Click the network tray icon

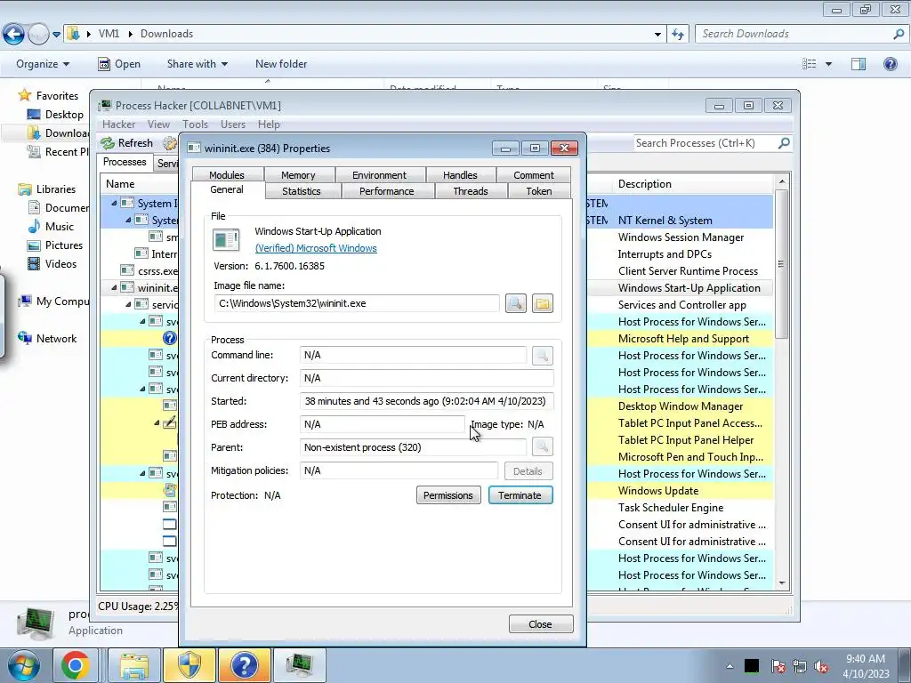[800, 666]
